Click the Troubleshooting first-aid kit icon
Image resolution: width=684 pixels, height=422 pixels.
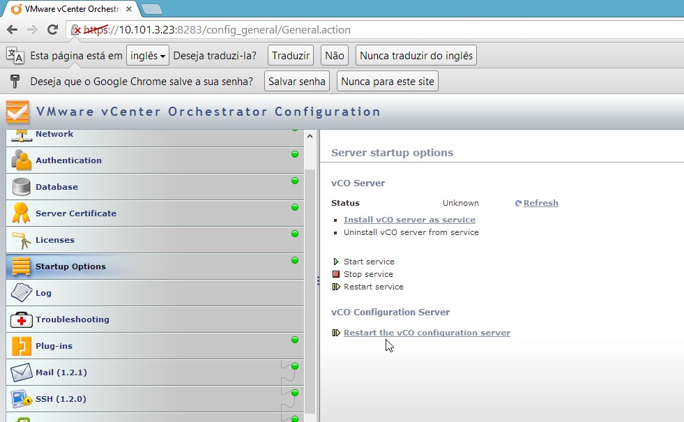22,319
